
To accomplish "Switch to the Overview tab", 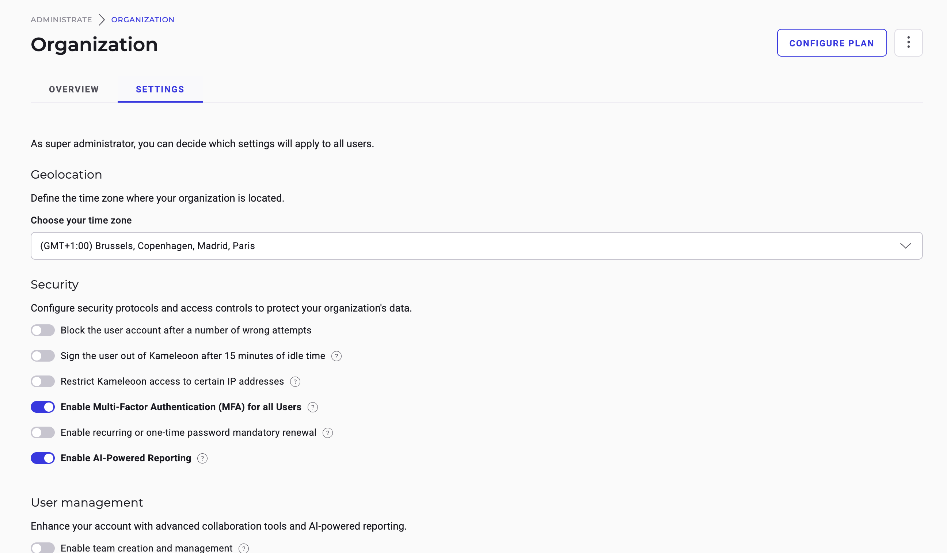I will pyautogui.click(x=74, y=89).
